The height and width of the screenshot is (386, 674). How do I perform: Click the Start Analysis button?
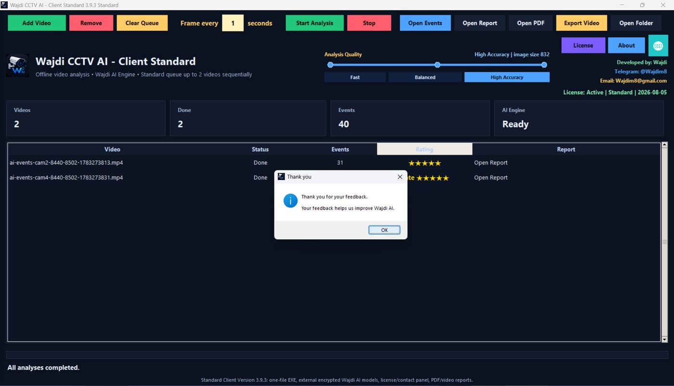314,23
